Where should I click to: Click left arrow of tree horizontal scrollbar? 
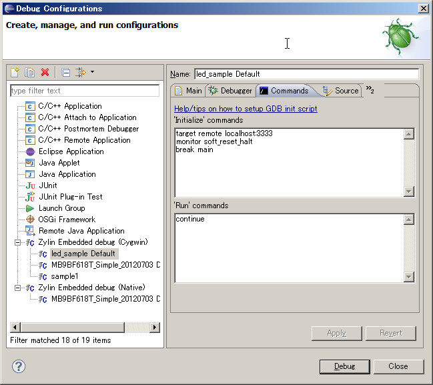(x=15, y=328)
